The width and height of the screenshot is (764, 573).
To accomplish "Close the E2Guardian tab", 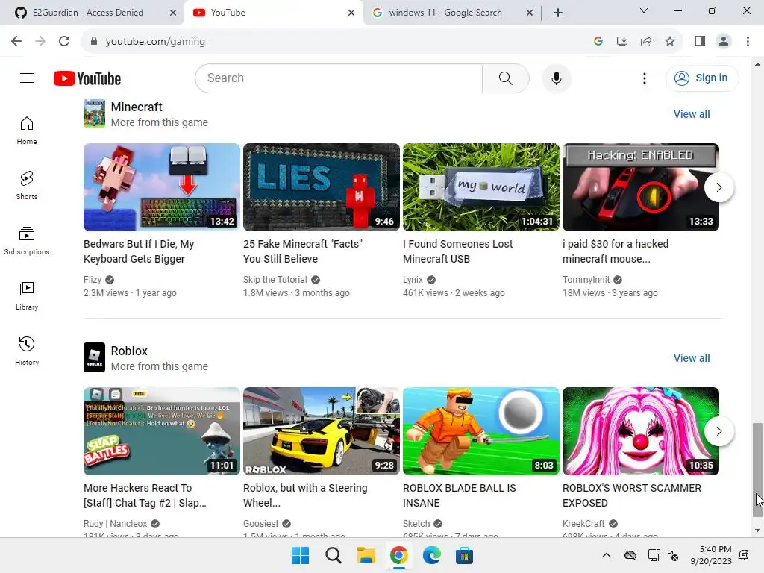I will [x=173, y=13].
